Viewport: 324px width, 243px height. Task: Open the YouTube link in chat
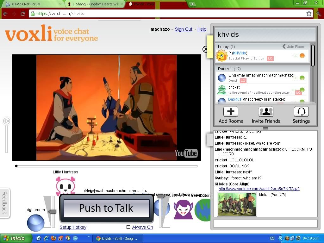[259, 189]
